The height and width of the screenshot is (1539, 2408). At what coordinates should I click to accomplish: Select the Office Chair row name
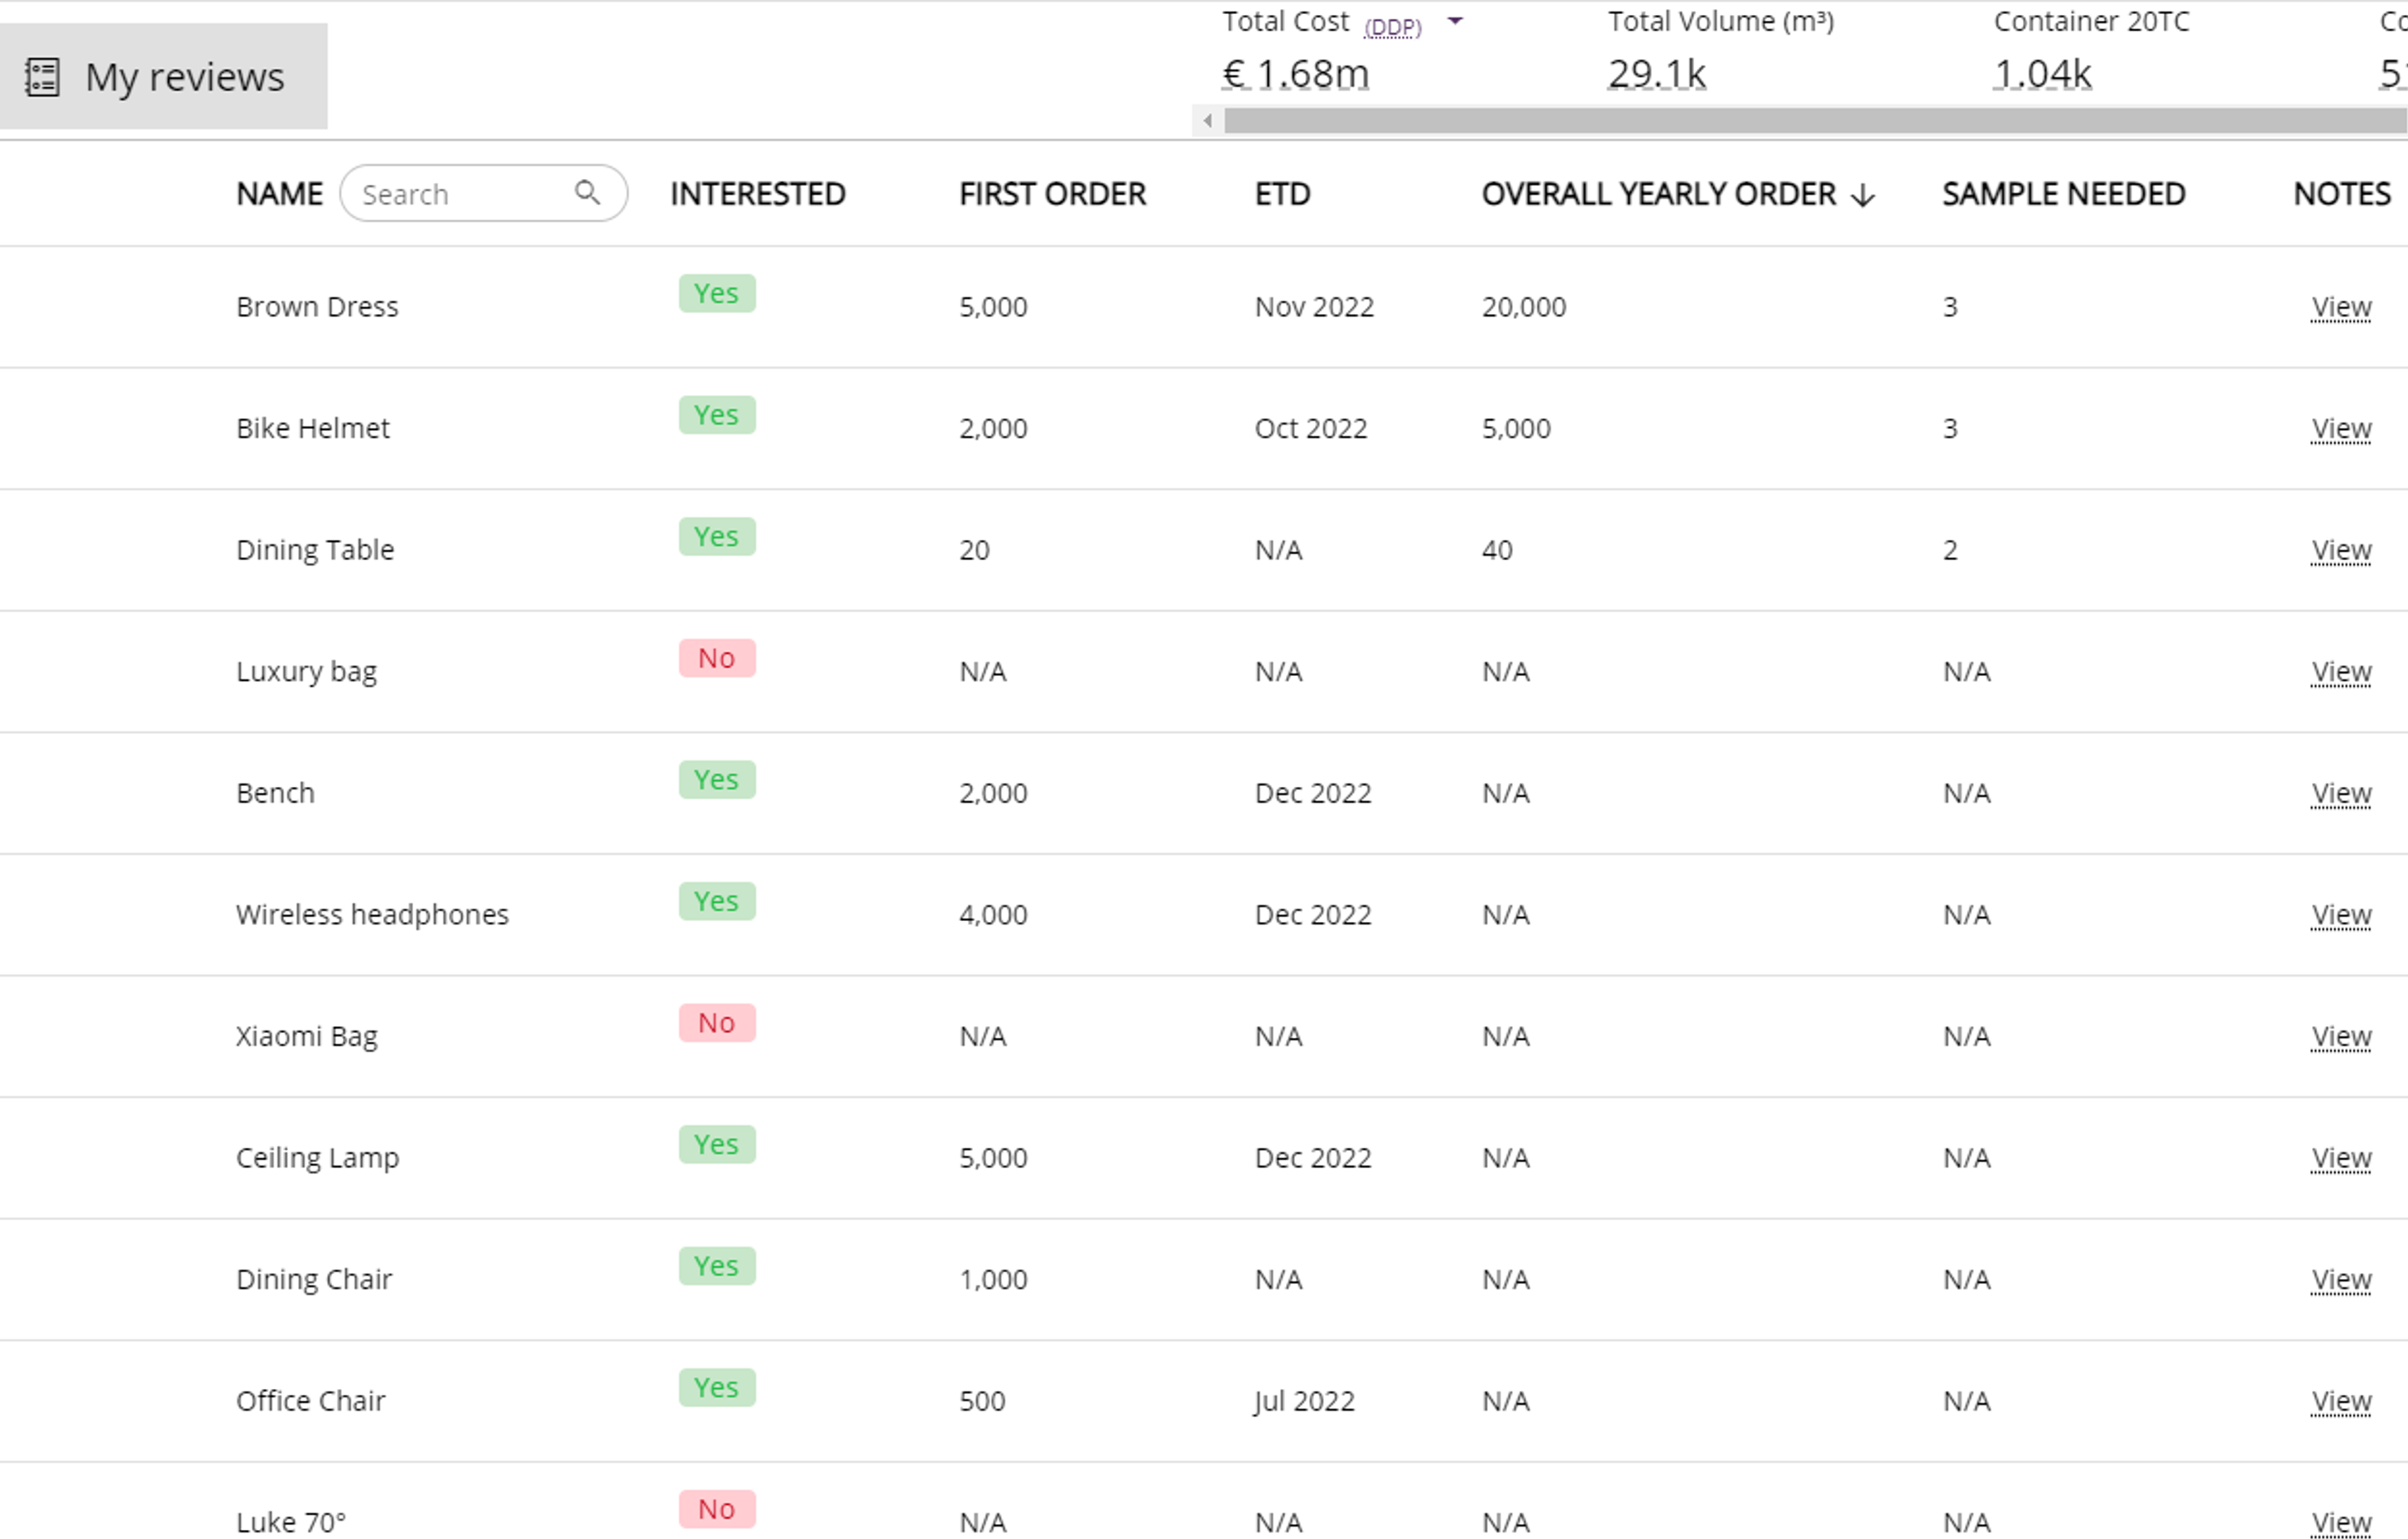pyautogui.click(x=310, y=1400)
